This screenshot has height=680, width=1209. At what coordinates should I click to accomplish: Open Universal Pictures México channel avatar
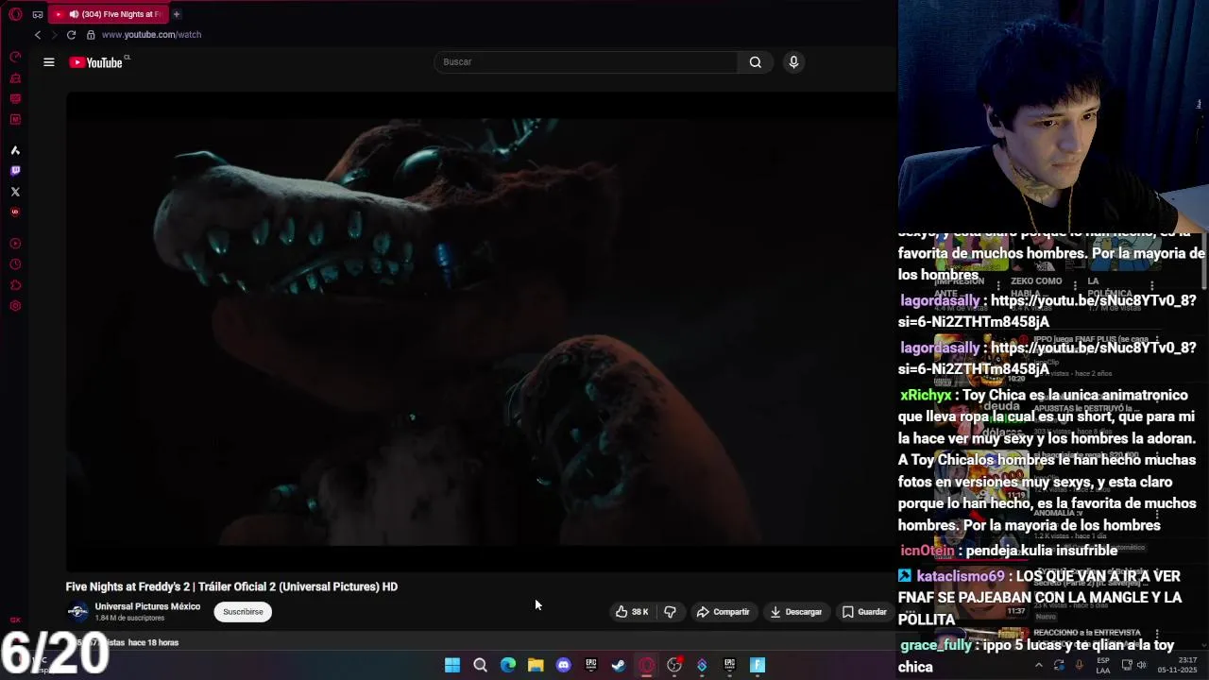pyautogui.click(x=77, y=612)
